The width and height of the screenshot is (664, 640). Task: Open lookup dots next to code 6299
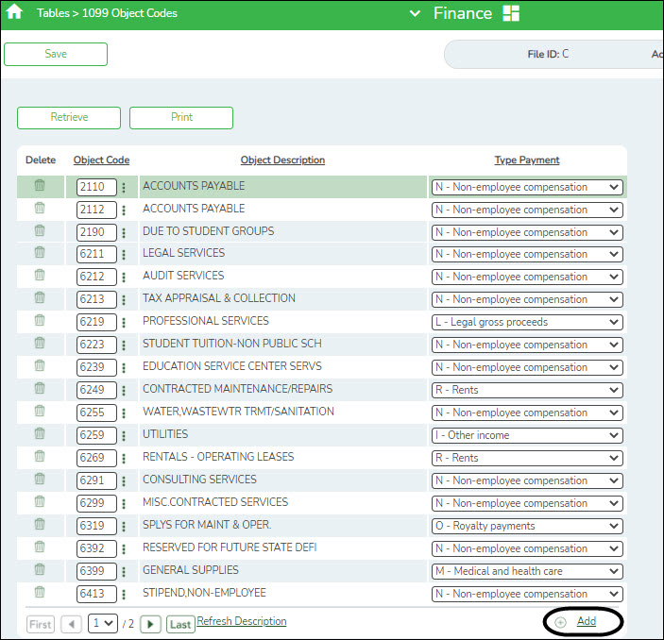124,503
